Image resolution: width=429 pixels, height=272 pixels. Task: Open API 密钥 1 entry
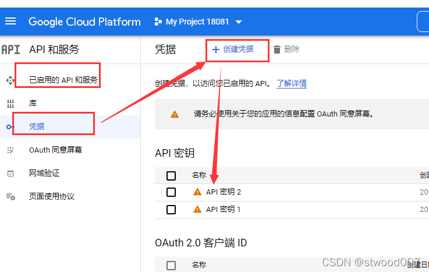(223, 209)
